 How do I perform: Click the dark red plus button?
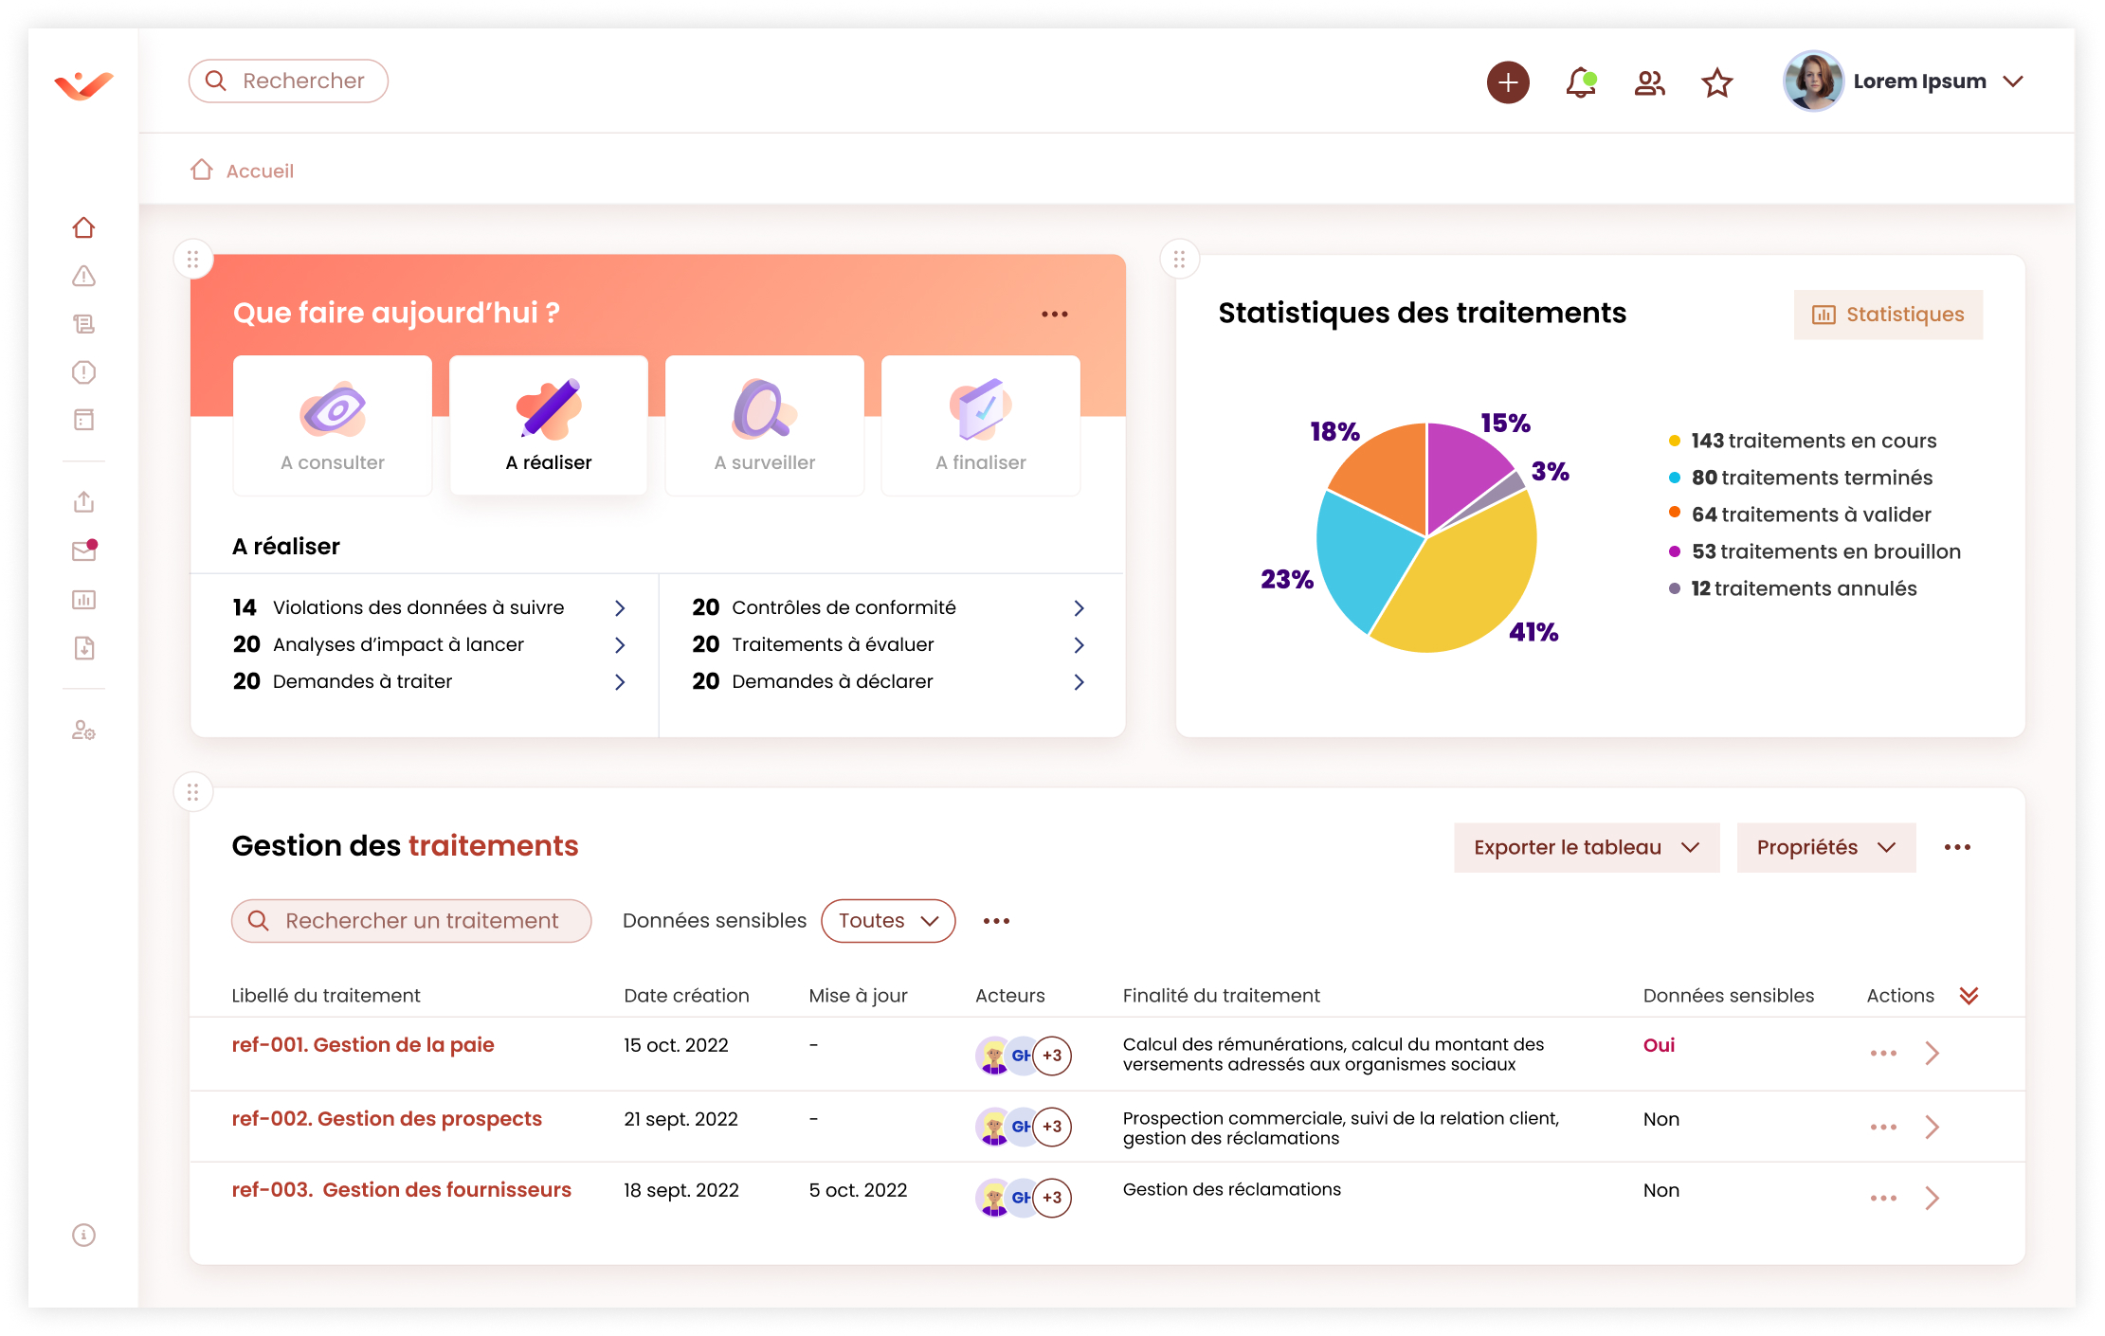click(x=1508, y=82)
